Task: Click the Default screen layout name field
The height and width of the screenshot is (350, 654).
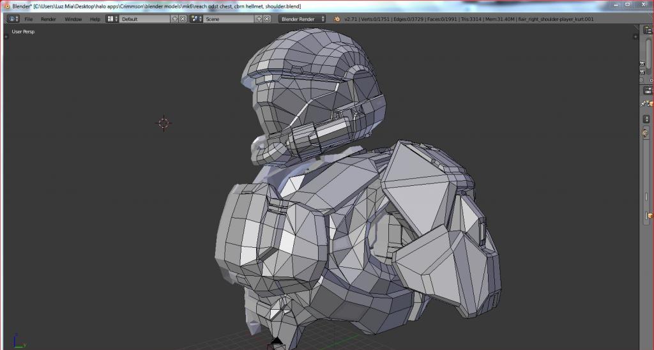Action: [145, 19]
